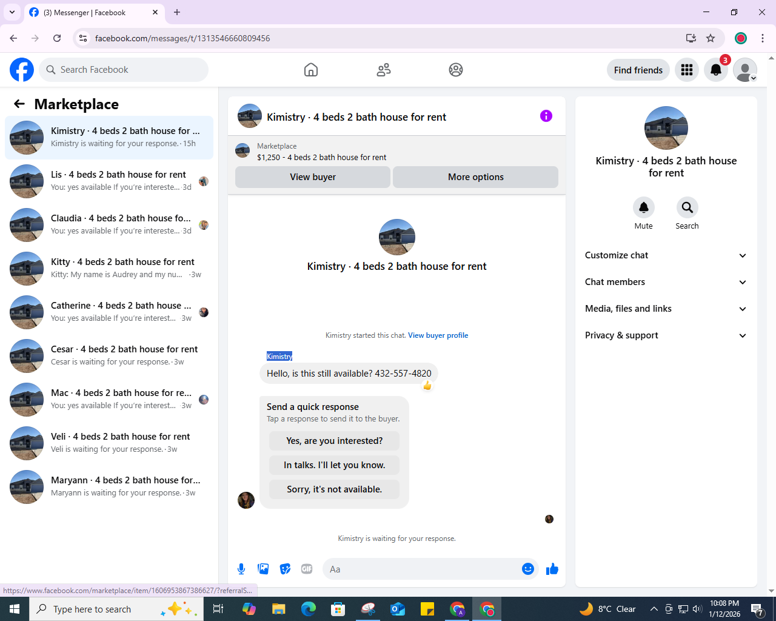Choose a sticker icon

[x=285, y=569]
